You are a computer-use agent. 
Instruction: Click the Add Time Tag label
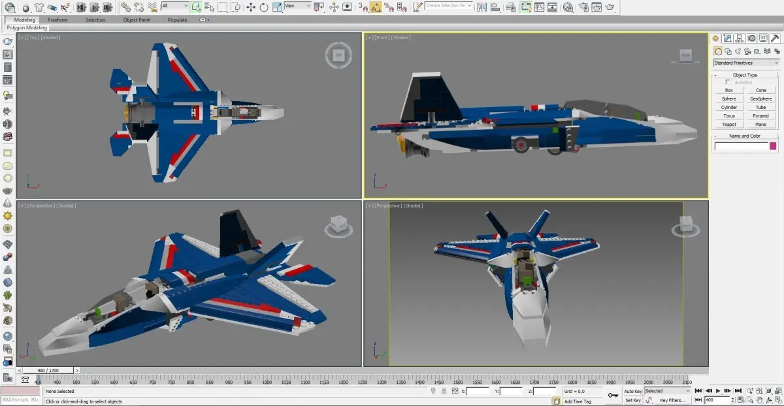coord(578,401)
